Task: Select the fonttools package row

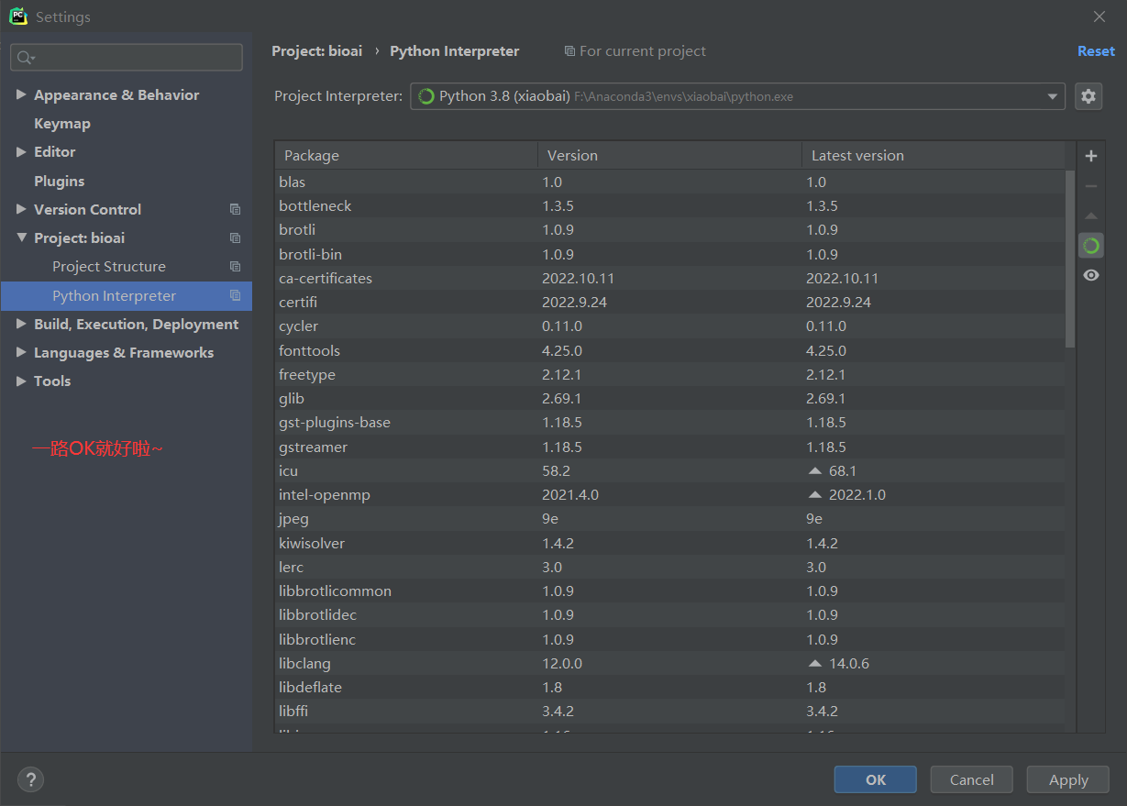Action: coord(670,350)
